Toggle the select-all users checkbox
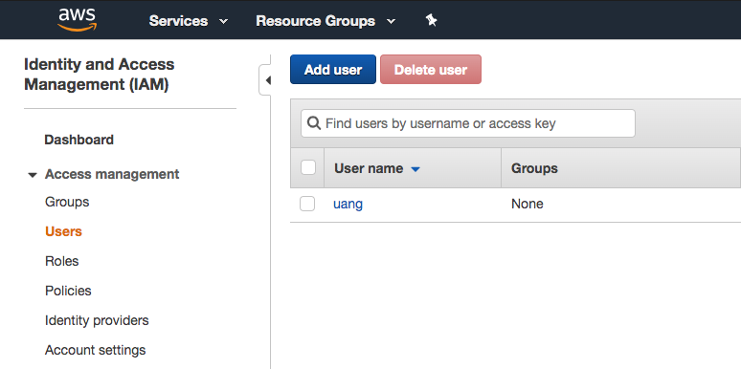The image size is (741, 369). (308, 167)
